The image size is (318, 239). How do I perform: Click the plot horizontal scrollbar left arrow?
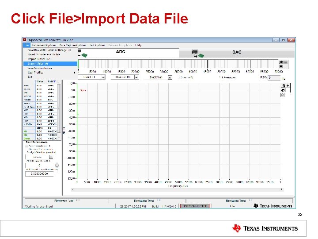tap(72, 189)
